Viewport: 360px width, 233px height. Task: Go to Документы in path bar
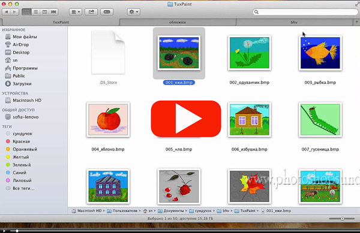tap(171, 211)
